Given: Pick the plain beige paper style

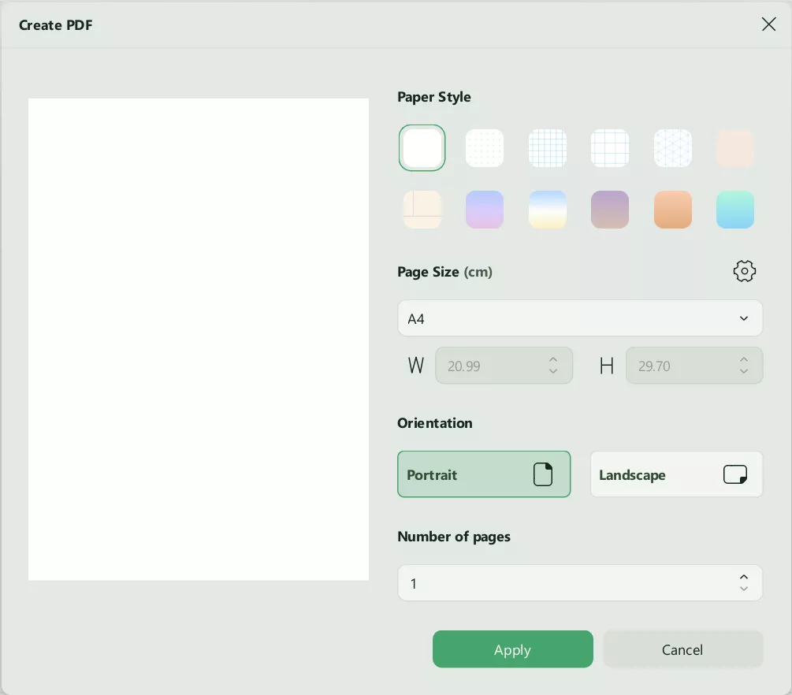Looking at the screenshot, I should (x=735, y=148).
